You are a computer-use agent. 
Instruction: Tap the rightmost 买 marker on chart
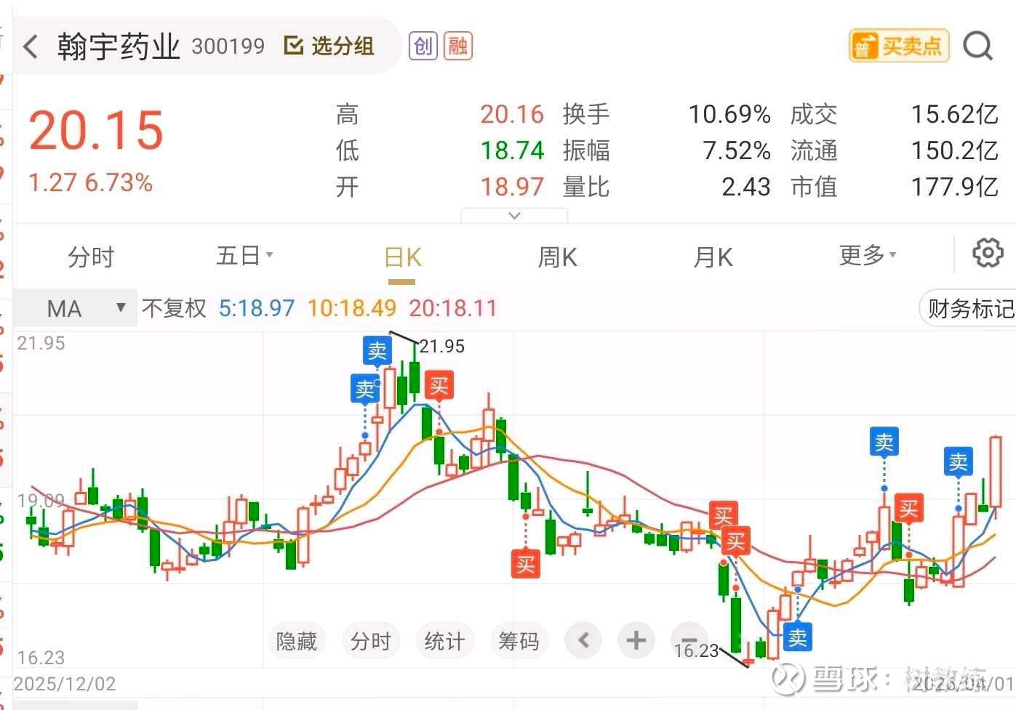click(x=909, y=509)
